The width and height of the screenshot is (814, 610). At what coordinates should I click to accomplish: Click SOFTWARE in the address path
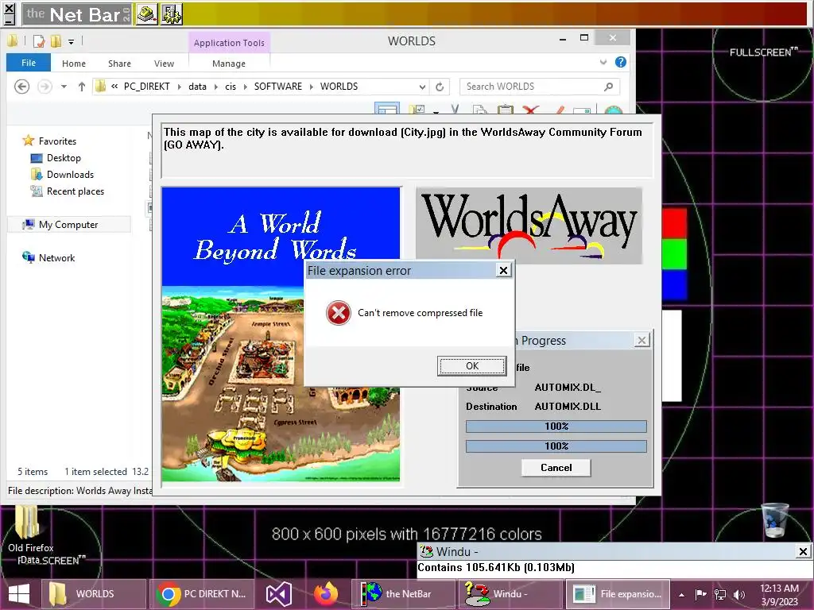[277, 87]
